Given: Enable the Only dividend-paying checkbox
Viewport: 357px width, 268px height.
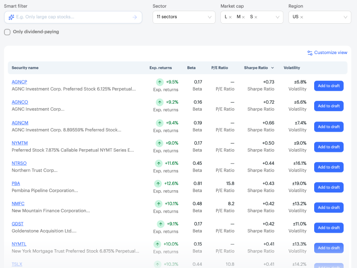Looking at the screenshot, I should coord(7,32).
